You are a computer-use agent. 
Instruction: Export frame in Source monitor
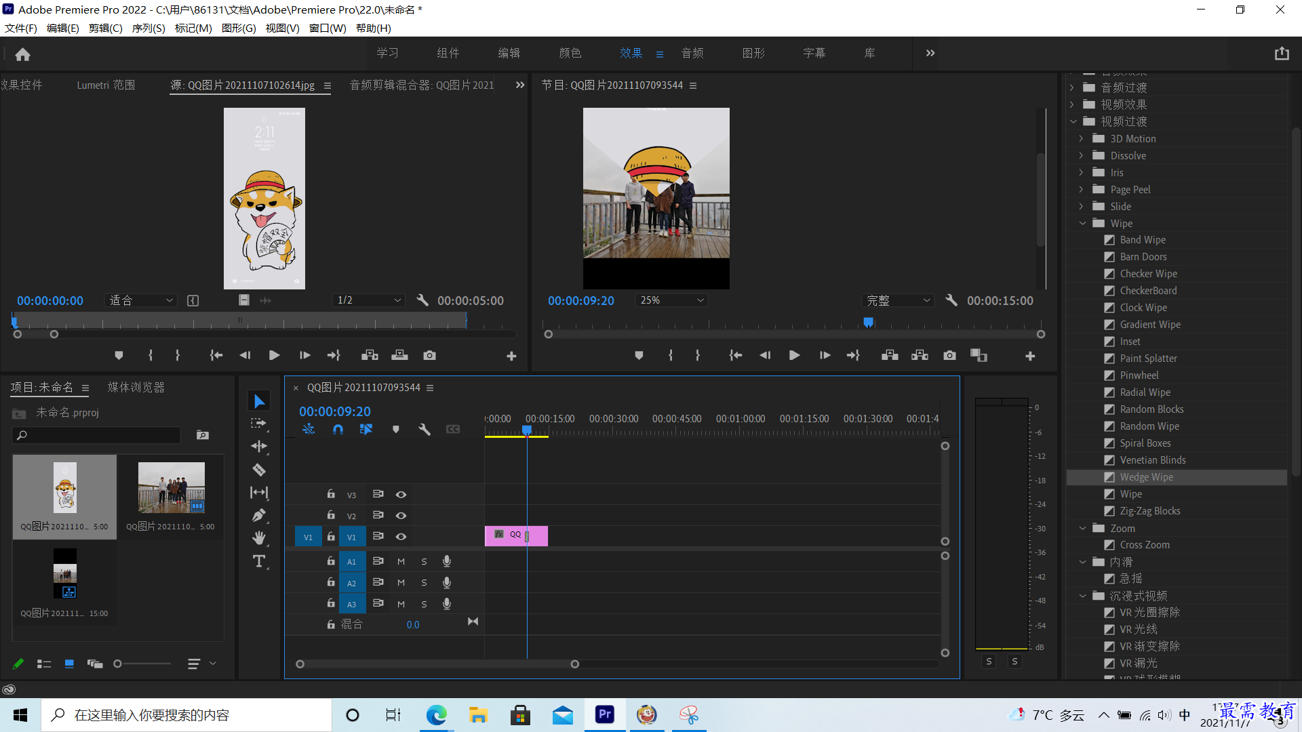429,355
